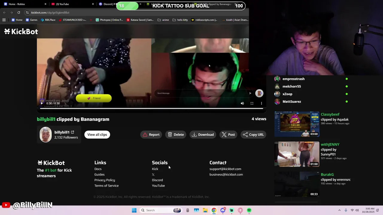The image size is (383, 215).
Task: Open the X social icon link
Action: pyautogui.click(x=153, y=175)
